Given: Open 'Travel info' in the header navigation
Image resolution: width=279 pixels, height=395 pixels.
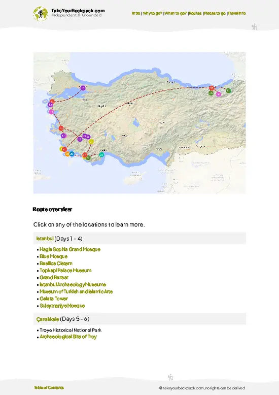Looking at the screenshot, I should (237, 13).
